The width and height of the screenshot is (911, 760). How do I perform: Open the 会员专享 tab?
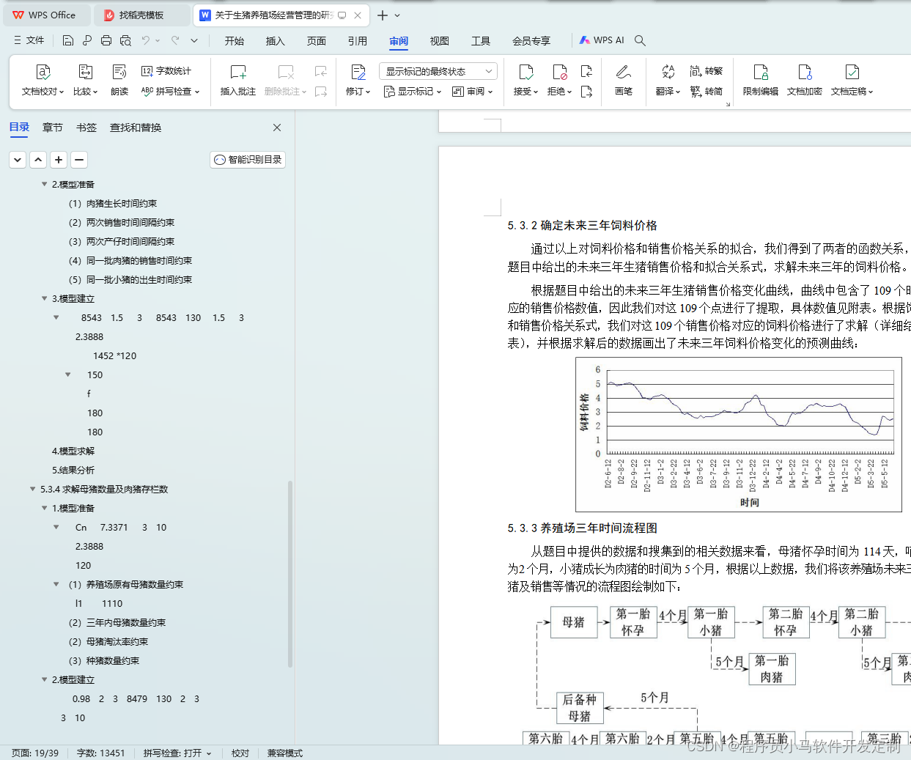531,41
